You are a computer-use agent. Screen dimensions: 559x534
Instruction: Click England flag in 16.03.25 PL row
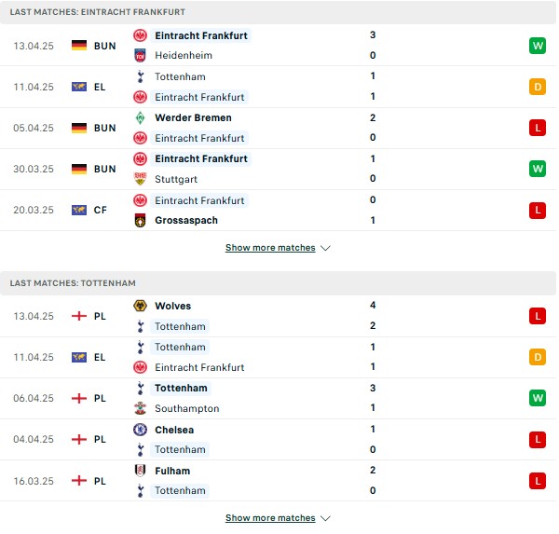(x=79, y=481)
